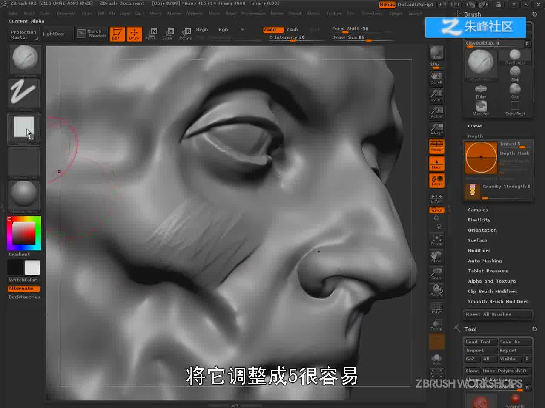Screen dimensions: 545x408
Task: Toggle Transp transparency mode
Action: [436, 325]
